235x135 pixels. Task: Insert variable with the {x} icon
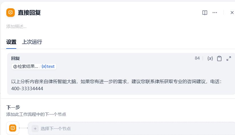tap(210, 59)
